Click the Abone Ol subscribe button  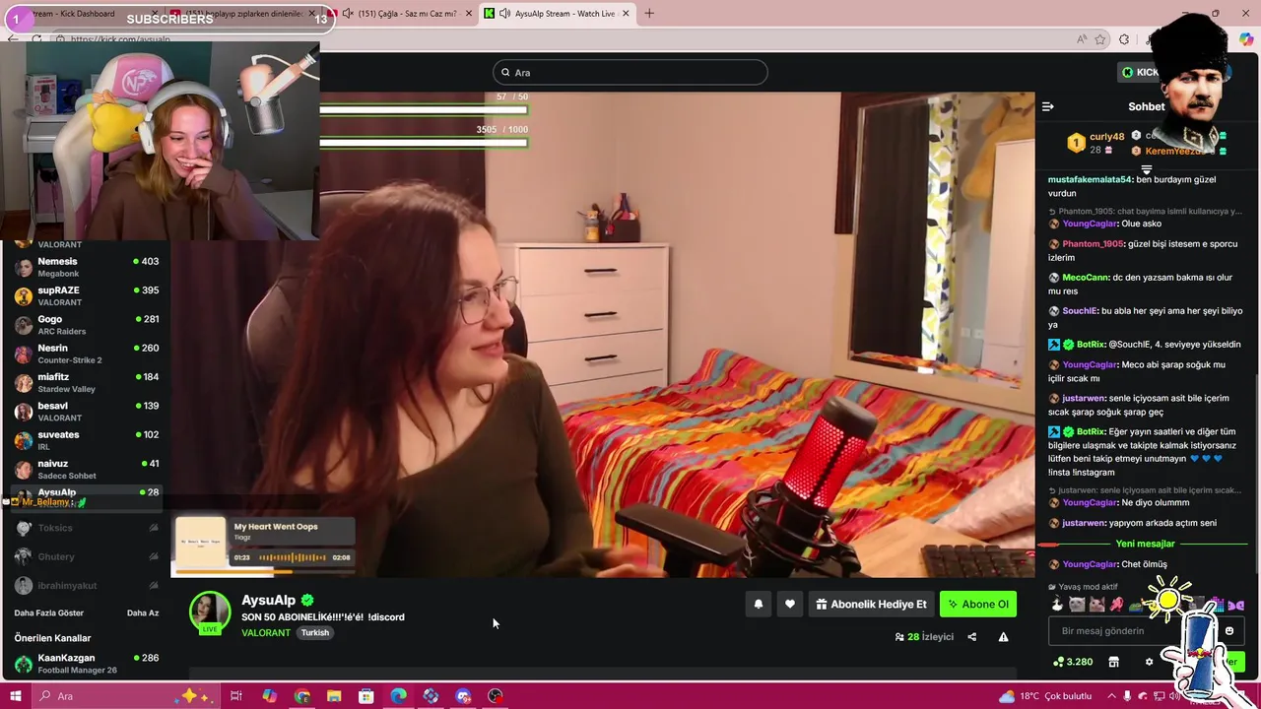pos(978,605)
